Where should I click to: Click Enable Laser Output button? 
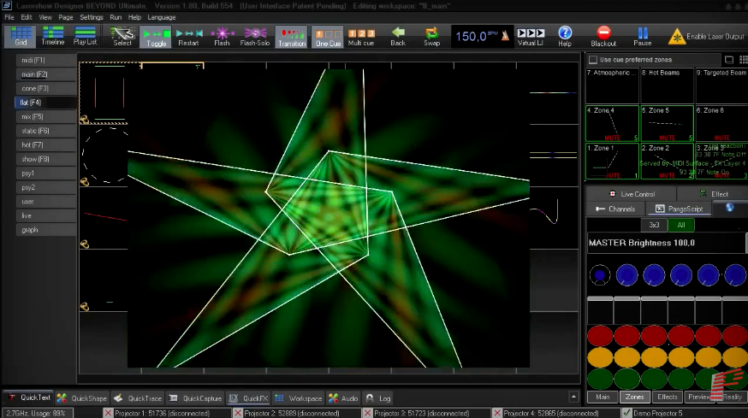[x=706, y=36]
